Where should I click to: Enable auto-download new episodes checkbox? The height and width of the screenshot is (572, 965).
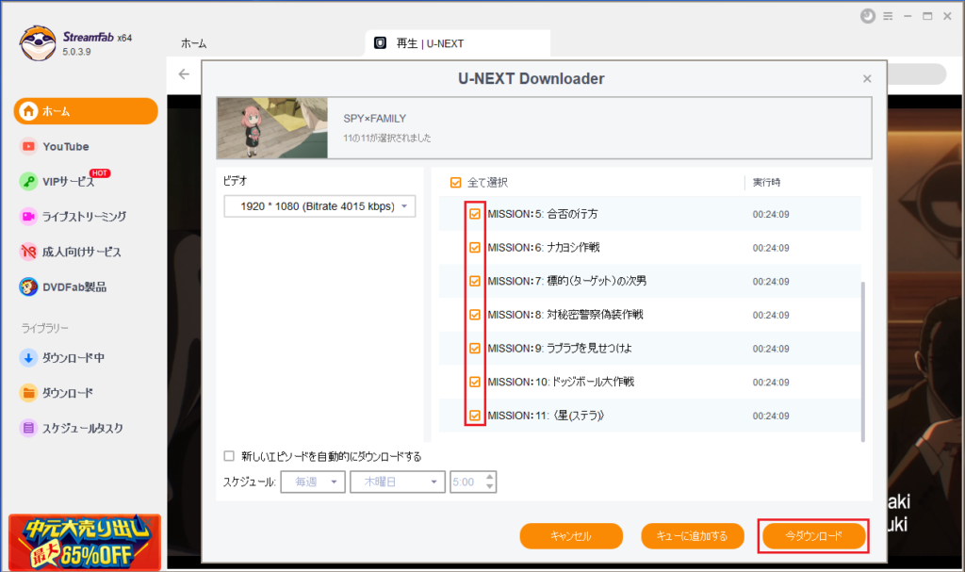tap(229, 456)
